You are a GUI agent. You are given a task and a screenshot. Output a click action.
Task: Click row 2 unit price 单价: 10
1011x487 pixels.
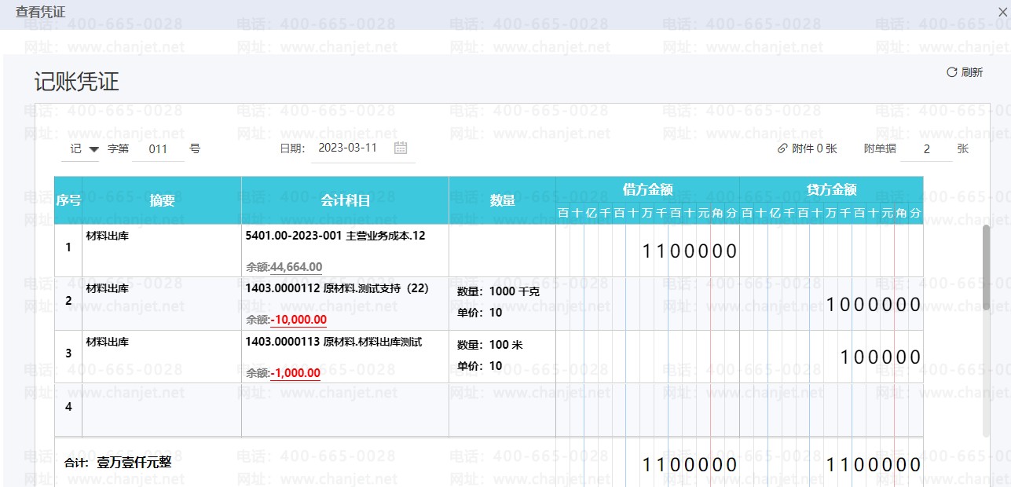coord(479,313)
